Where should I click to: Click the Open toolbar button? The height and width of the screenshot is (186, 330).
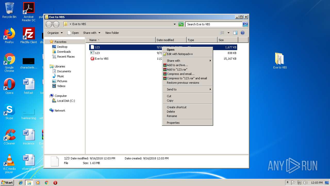pyautogui.click(x=73, y=33)
